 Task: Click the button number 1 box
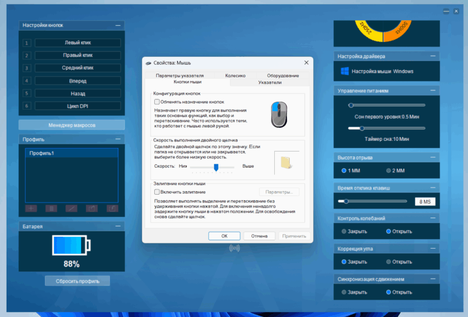(26, 43)
